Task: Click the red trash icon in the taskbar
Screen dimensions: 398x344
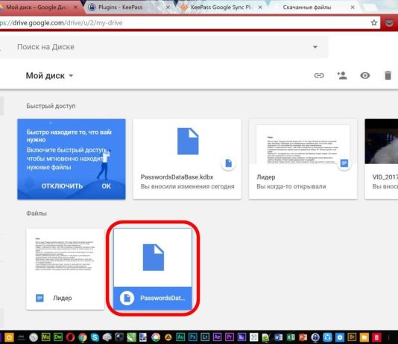Action: (376, 337)
